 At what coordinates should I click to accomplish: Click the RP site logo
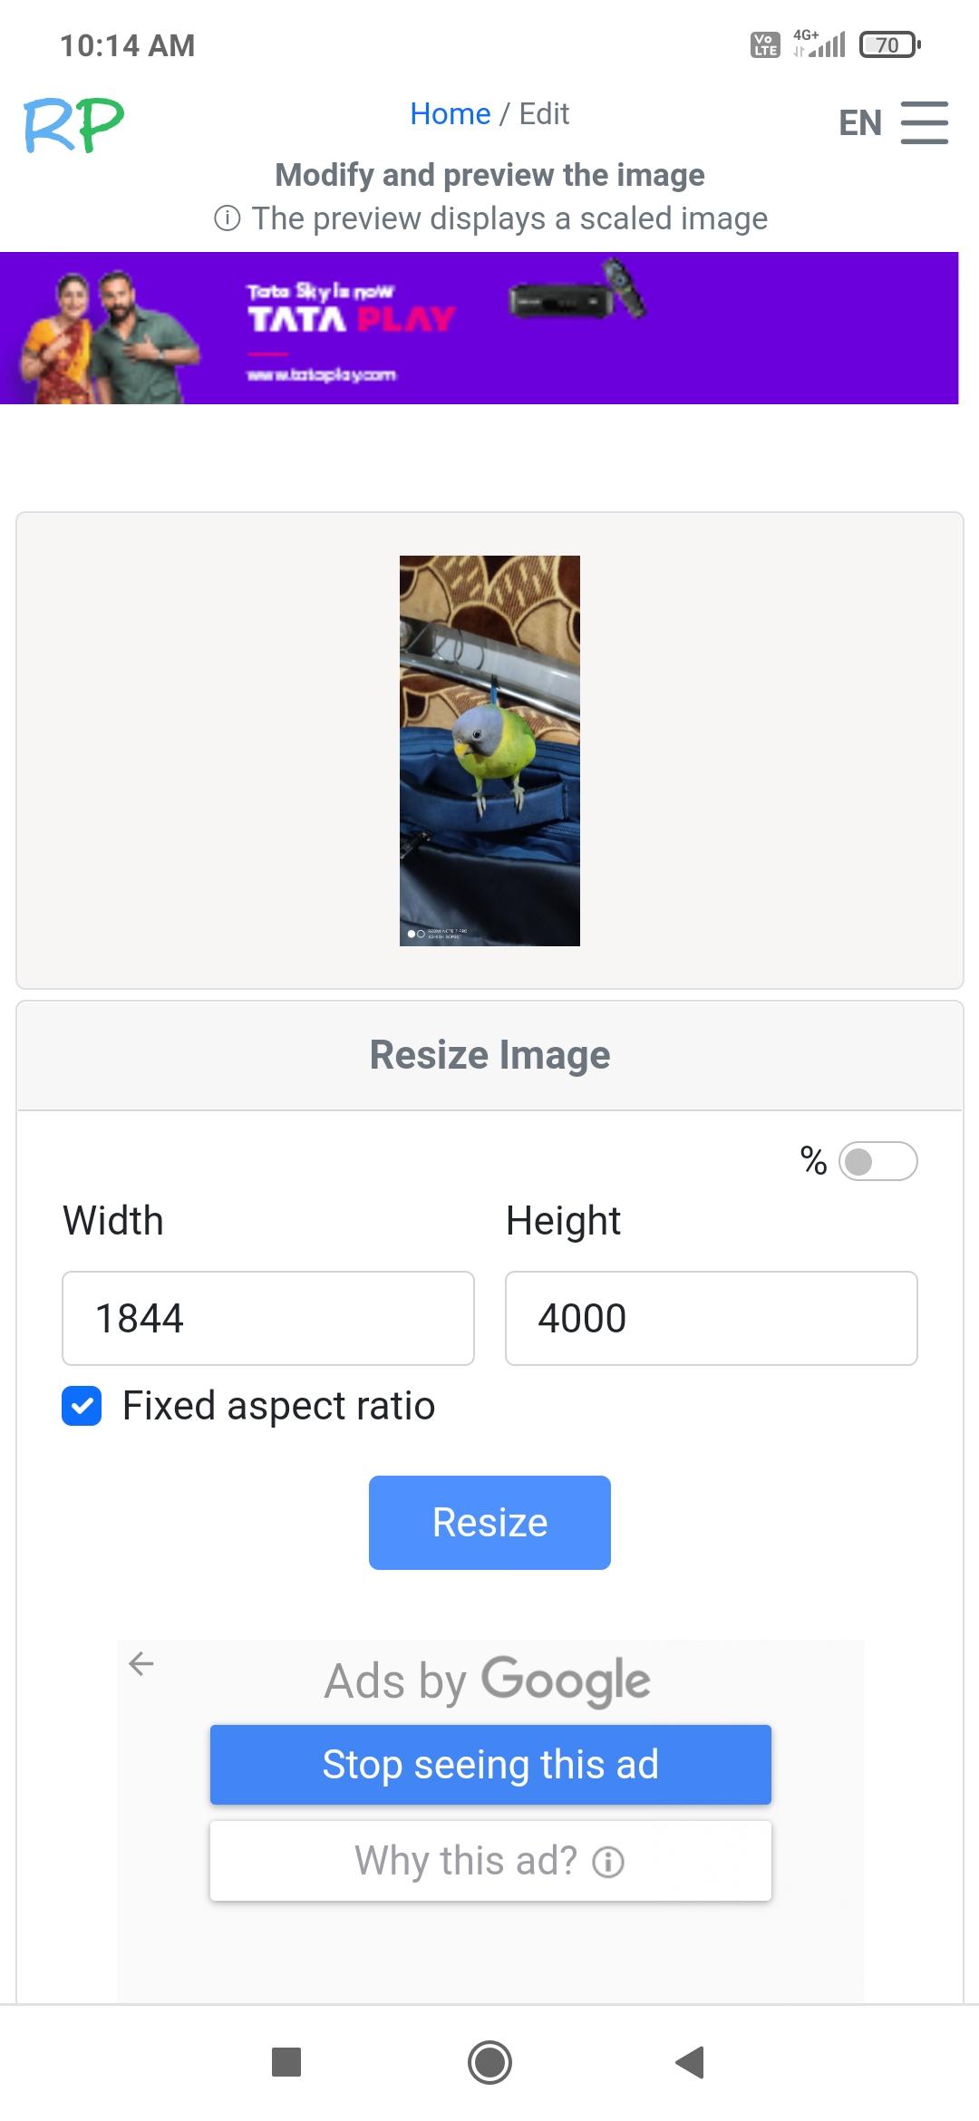click(x=73, y=125)
